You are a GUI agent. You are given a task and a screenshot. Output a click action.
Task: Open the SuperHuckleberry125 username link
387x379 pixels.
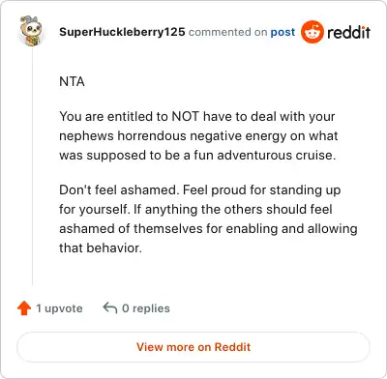[122, 32]
